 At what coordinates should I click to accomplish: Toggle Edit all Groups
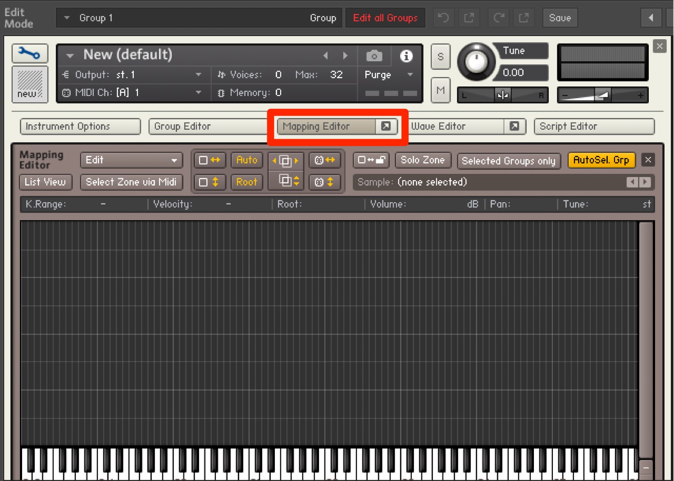click(x=385, y=18)
